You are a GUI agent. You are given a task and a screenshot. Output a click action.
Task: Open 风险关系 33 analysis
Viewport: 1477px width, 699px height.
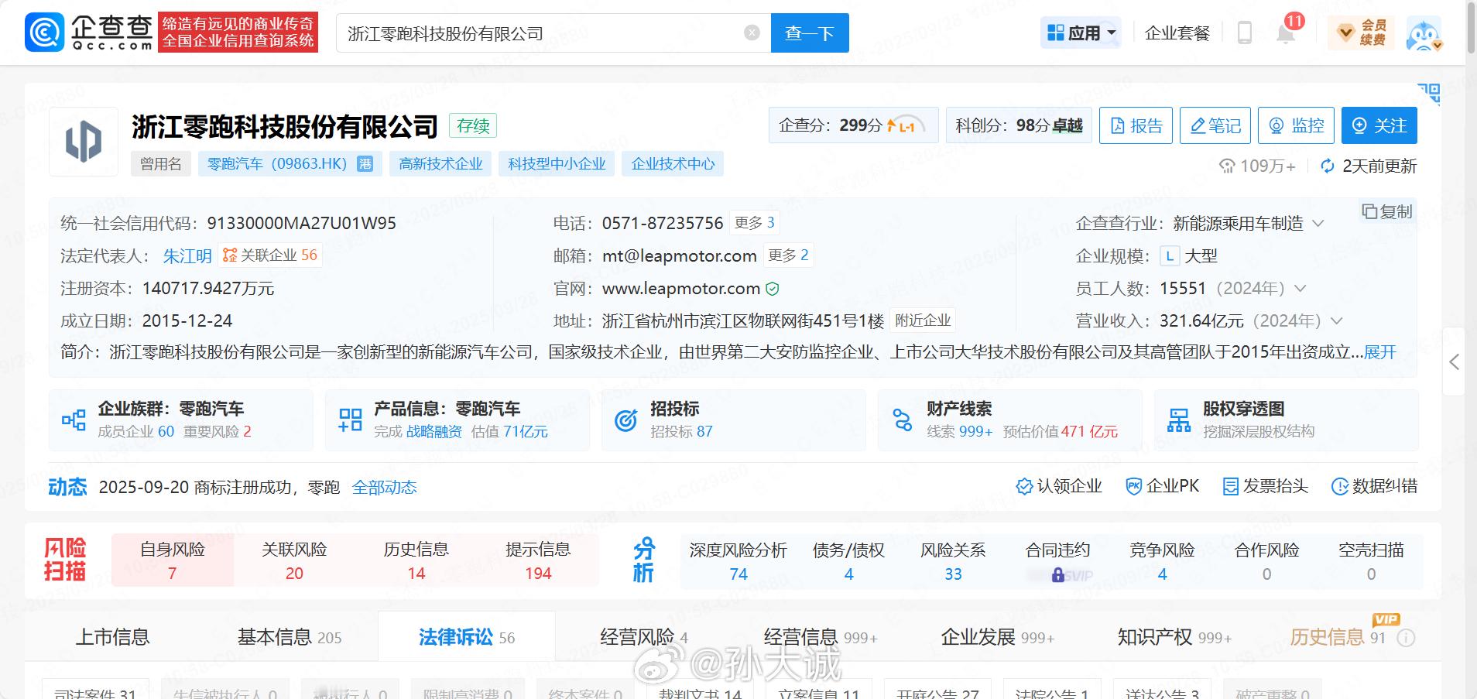coord(953,561)
